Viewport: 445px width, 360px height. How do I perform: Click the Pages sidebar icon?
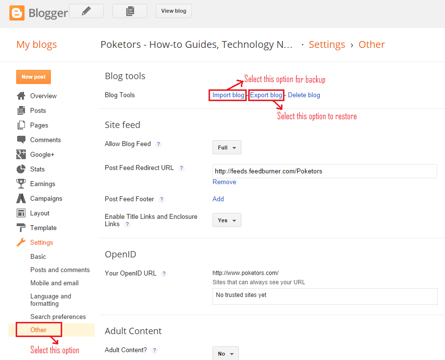pos(21,125)
